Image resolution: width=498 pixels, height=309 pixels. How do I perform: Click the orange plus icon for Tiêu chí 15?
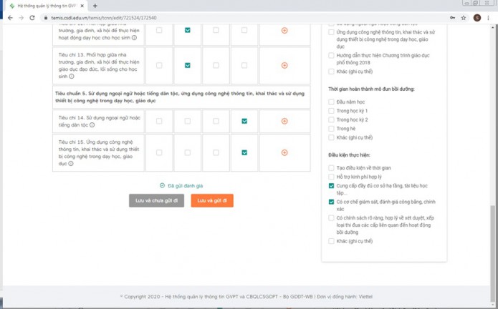(x=284, y=152)
